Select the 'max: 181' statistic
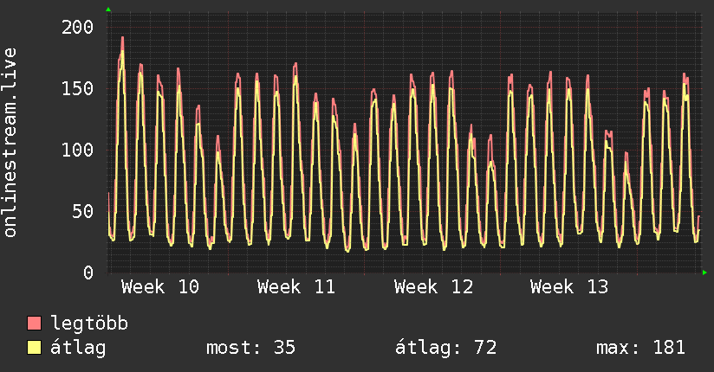Viewport: 714px width, 372px height. click(x=640, y=348)
